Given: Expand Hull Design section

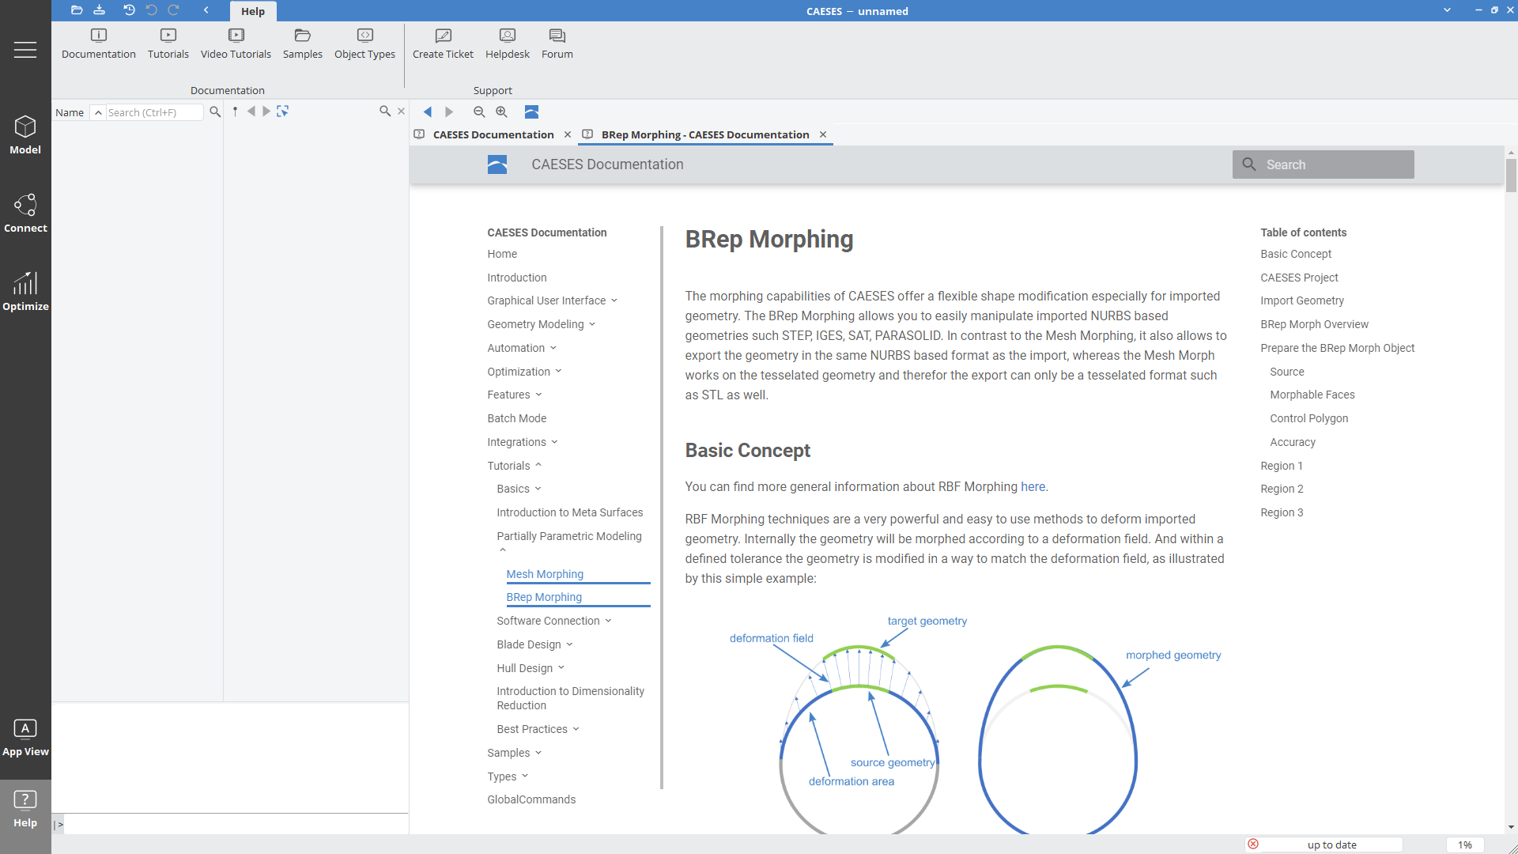Looking at the screenshot, I should point(561,667).
